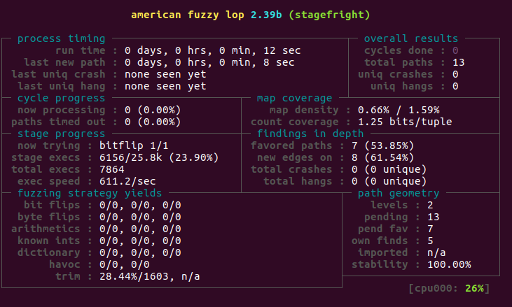
Task: Select the own finds value '5'
Action: [430, 241]
